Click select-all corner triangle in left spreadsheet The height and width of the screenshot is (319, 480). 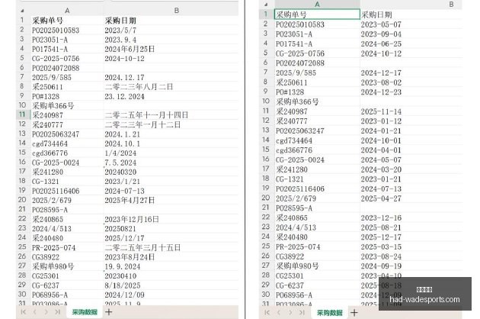22,11
